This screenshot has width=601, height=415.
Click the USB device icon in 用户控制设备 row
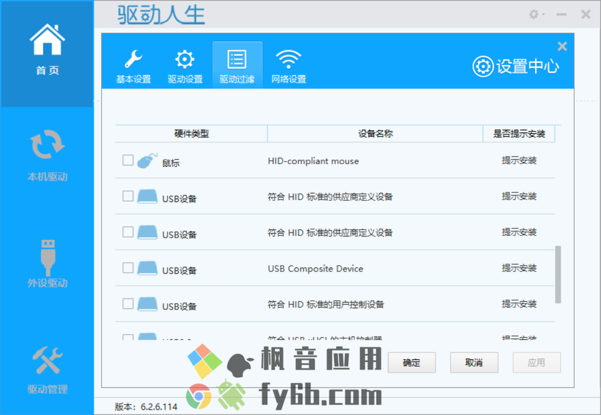click(x=148, y=304)
